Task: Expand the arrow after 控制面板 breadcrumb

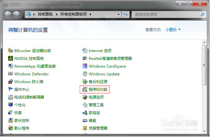Action: pos(57,14)
